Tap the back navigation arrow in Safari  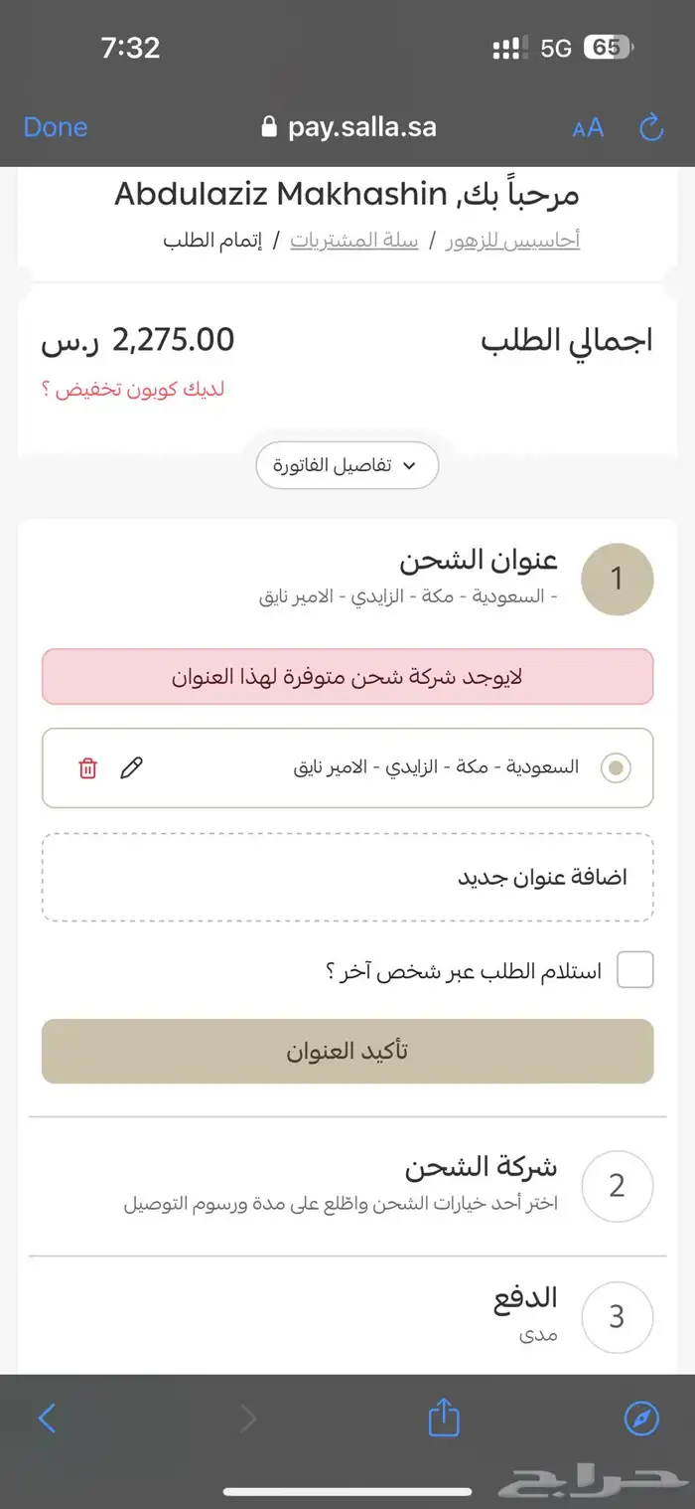47,1419
